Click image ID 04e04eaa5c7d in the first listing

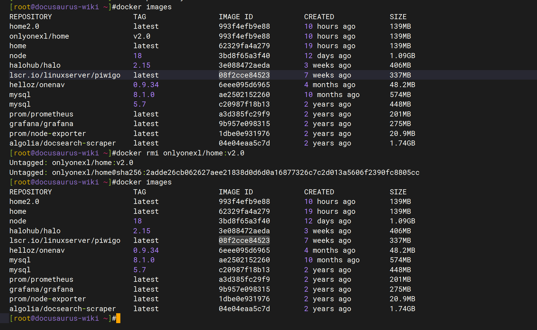point(244,143)
